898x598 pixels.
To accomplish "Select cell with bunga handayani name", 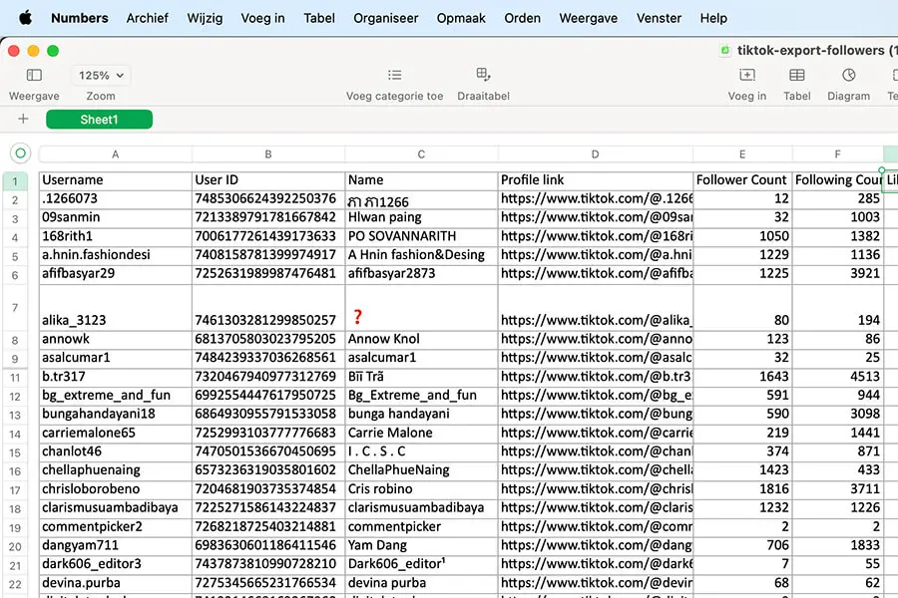I will 421,414.
